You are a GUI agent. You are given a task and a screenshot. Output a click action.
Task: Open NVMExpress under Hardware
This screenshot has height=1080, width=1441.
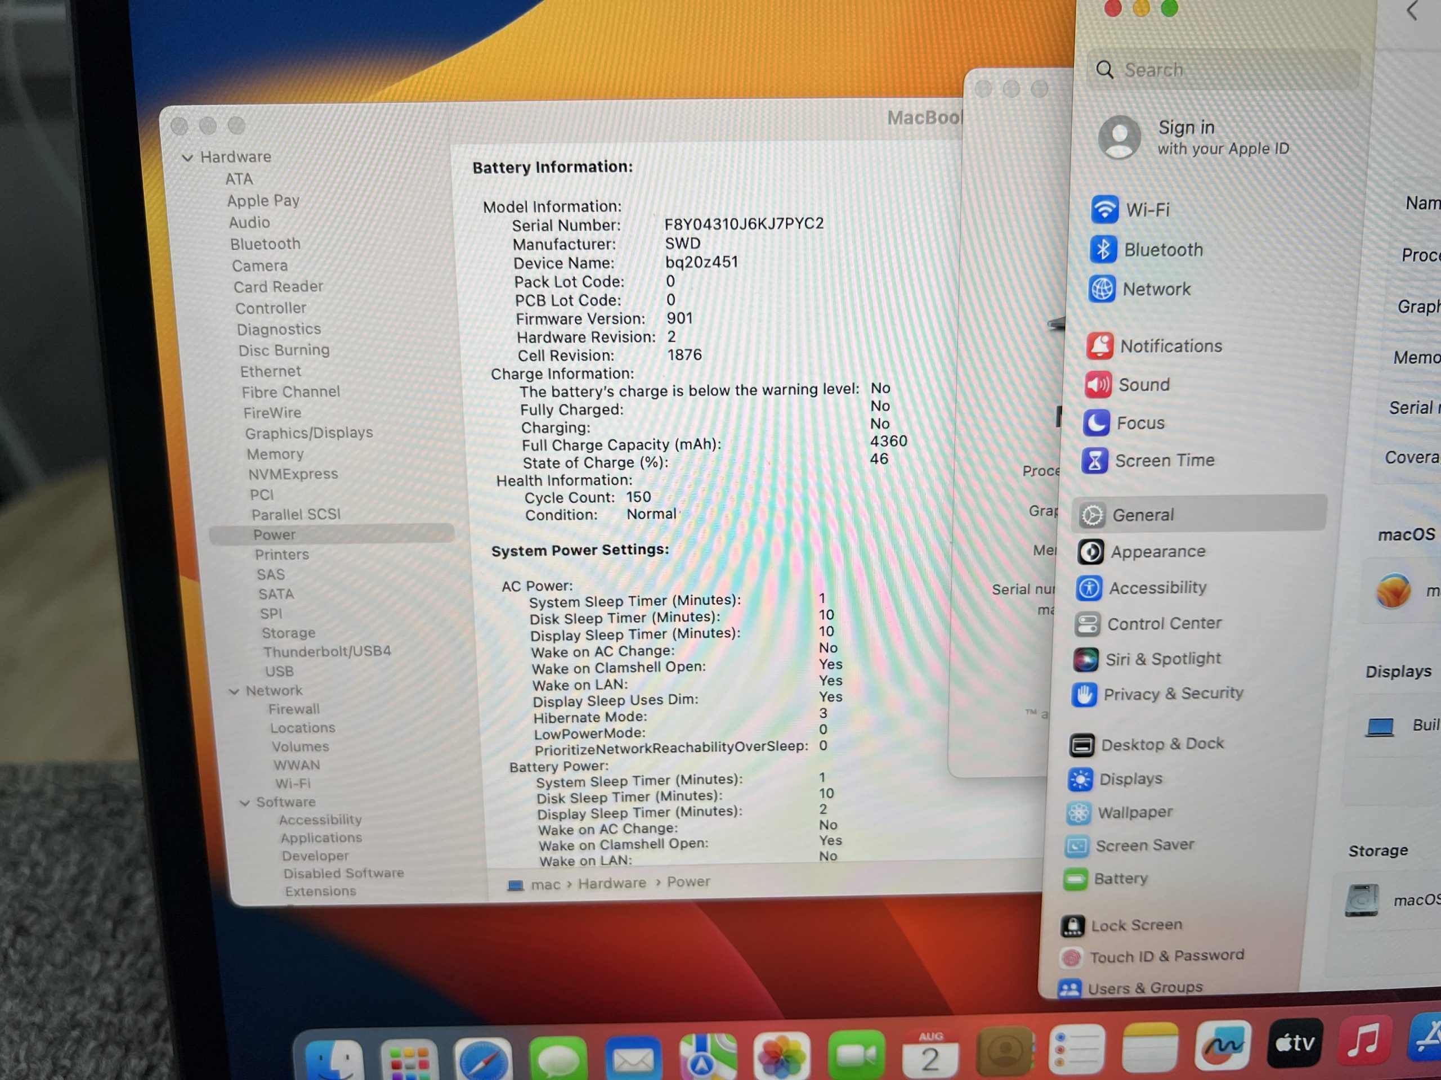pos(293,474)
